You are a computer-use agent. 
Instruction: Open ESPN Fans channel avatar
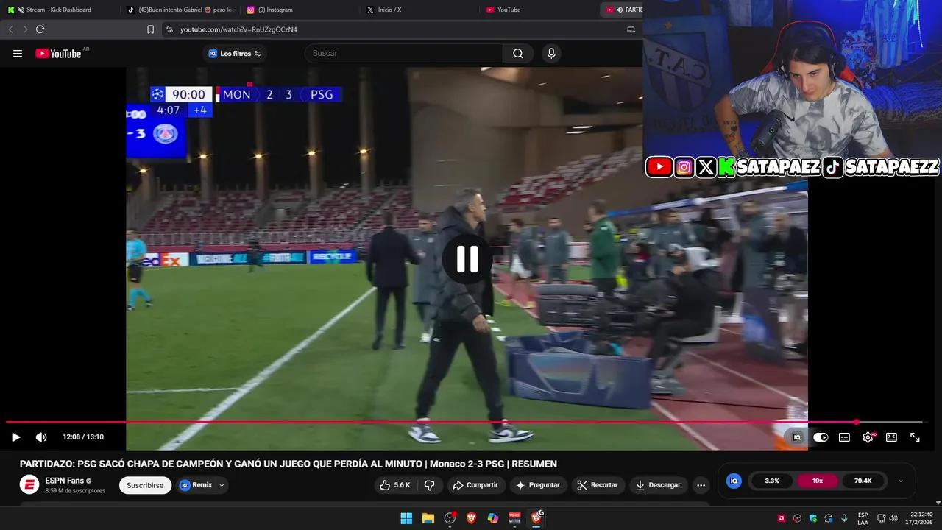[29, 485]
